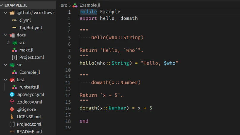240x135 pixels.
Task: Open ci.yml in the explorer
Action: pyautogui.click(x=25, y=20)
